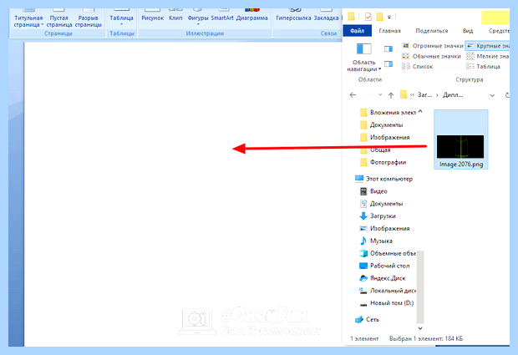Click the properties checkmark quick-access icon
Viewport: 518px width, 355px height.
pos(368,16)
